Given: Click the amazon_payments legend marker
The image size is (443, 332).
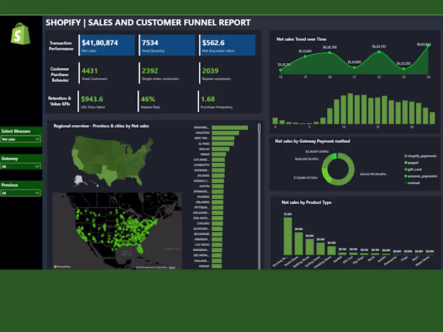Looking at the screenshot, I should tap(405, 175).
